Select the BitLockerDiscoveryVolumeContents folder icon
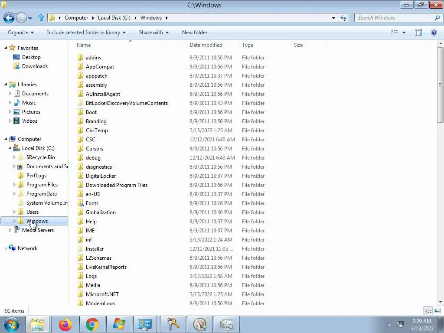 [x=80, y=103]
